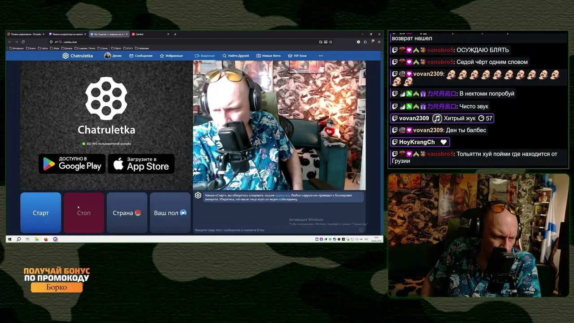Open emoji picker in chat input
Image resolution: width=574 pixels, height=323 pixels.
pos(361,230)
